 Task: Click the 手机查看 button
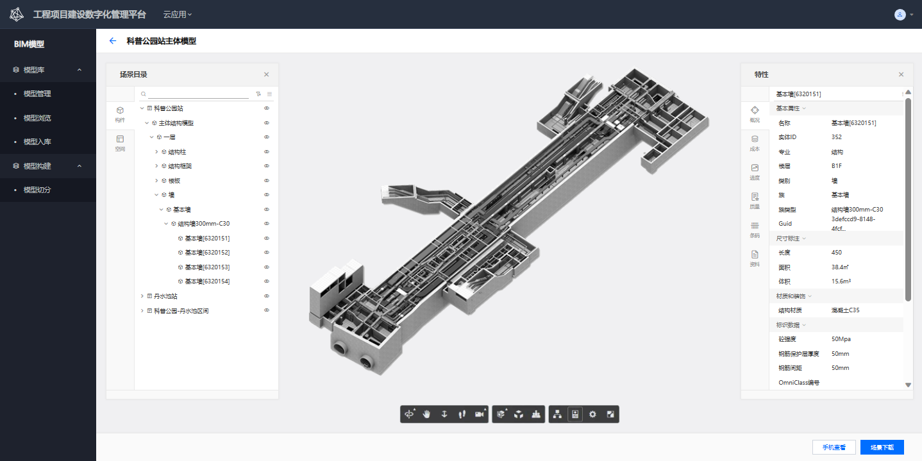(834, 448)
